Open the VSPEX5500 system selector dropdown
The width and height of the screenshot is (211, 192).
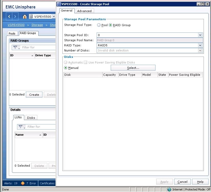click(x=53, y=17)
